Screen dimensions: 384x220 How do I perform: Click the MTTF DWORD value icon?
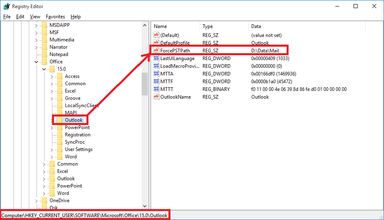point(156,81)
